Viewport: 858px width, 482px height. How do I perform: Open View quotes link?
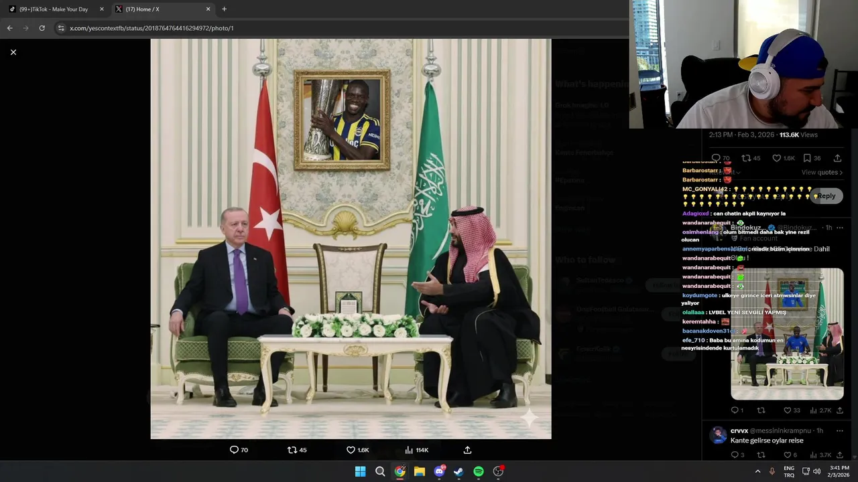coord(822,172)
